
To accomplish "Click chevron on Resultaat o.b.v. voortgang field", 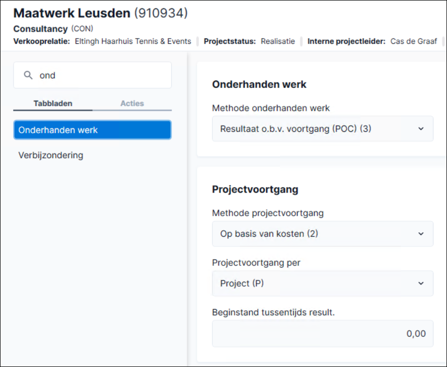I will click(421, 129).
